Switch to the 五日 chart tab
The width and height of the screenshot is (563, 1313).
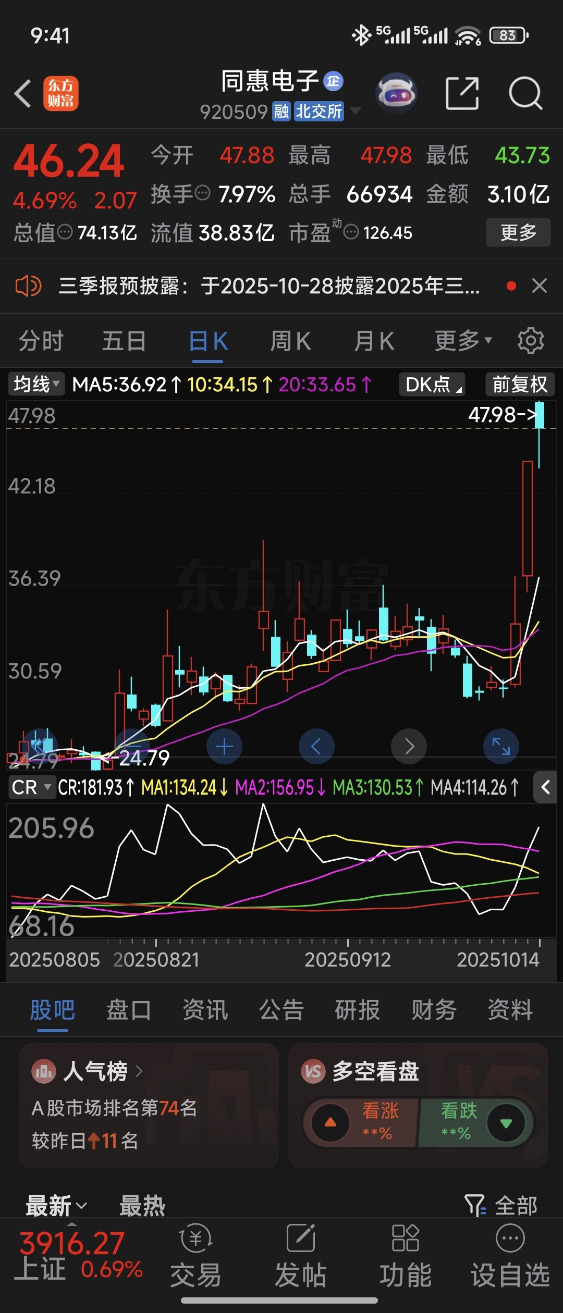click(124, 342)
